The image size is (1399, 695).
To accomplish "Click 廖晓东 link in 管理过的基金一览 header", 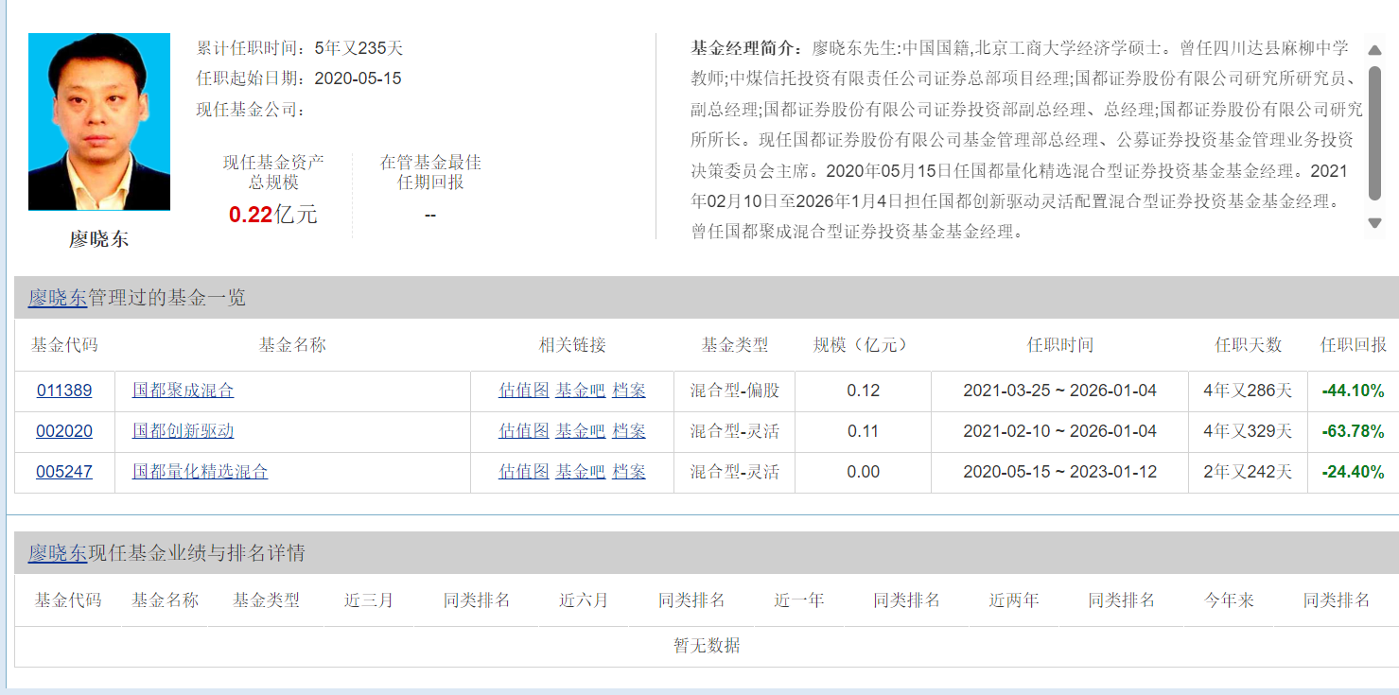I will 58,298.
